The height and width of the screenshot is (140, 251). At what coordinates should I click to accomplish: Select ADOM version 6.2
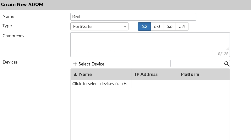(x=144, y=27)
